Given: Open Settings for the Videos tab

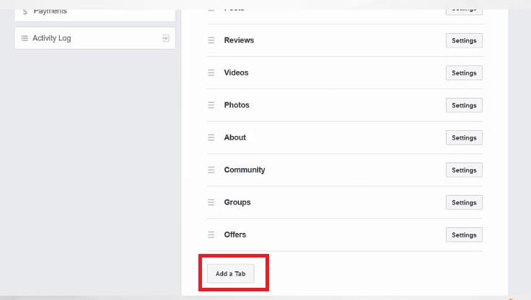Looking at the screenshot, I should click(464, 73).
